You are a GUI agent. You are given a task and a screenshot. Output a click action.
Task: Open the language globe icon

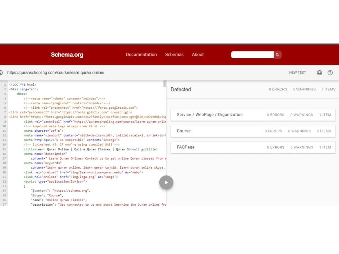(x=319, y=72)
